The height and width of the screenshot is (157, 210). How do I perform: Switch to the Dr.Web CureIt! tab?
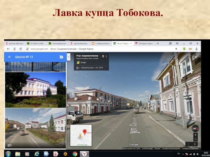coord(36,43)
